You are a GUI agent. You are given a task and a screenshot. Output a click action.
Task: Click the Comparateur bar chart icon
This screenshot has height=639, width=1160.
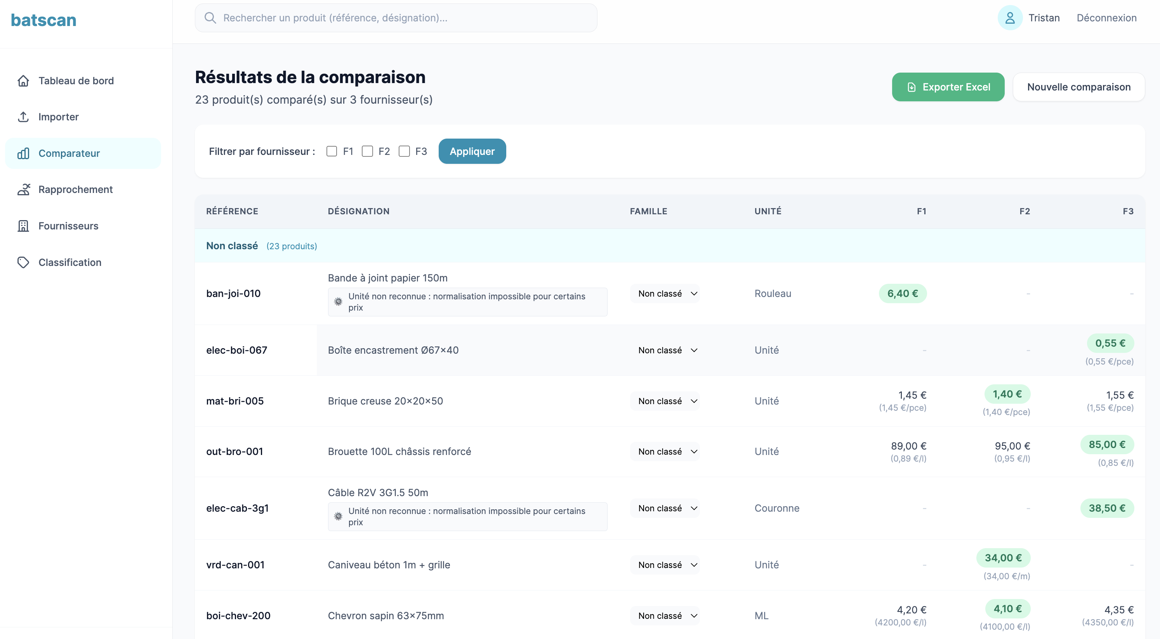(23, 153)
